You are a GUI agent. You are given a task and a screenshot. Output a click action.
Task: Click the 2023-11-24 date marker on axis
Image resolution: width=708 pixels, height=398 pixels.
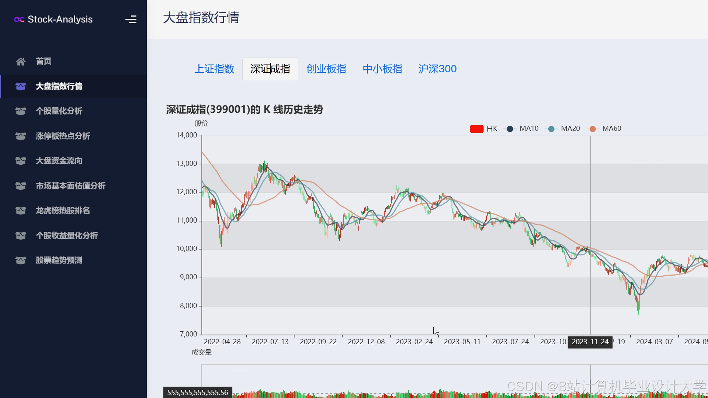pyautogui.click(x=590, y=342)
